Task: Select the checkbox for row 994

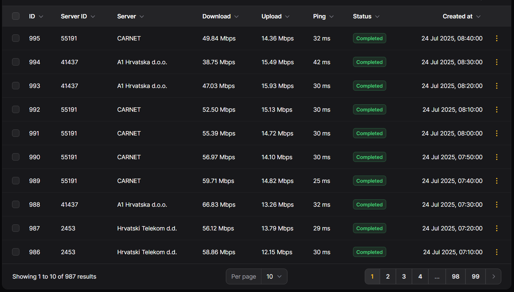Action: 16,62
